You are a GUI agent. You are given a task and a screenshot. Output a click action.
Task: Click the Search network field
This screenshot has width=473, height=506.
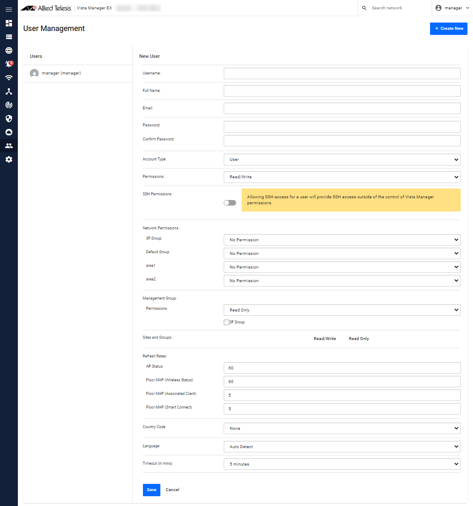point(398,8)
